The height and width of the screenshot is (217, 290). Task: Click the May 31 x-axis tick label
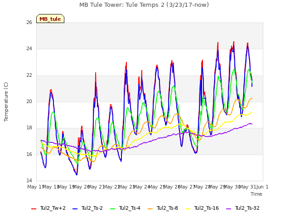247,187
